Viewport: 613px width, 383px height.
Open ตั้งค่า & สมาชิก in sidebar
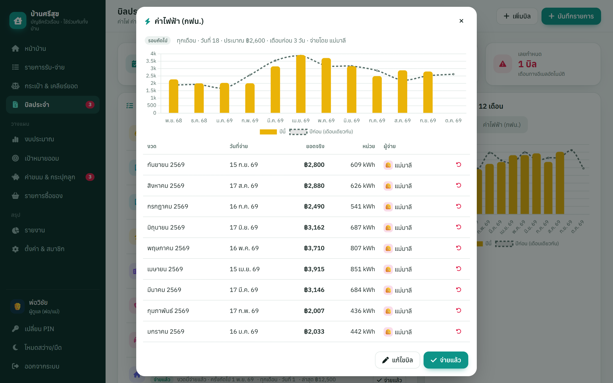click(x=53, y=249)
